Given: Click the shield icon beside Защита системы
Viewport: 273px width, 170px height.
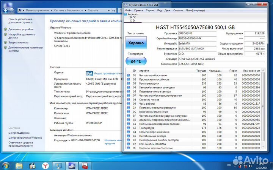Looking at the screenshot, I should (5, 42).
